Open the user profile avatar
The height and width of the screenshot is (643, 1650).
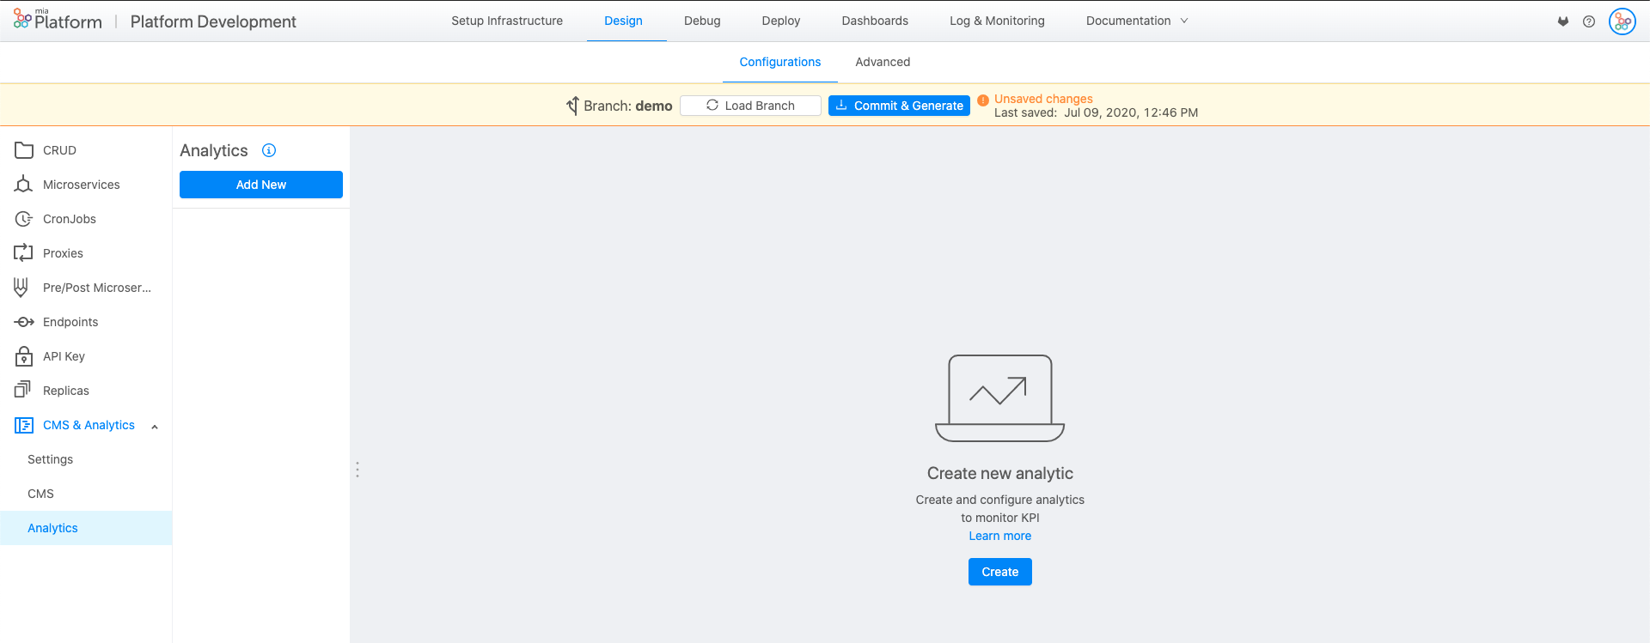[x=1622, y=21]
